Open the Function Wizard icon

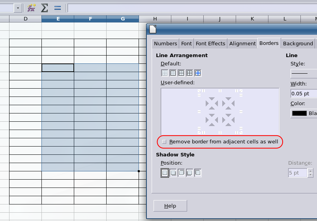31,8
